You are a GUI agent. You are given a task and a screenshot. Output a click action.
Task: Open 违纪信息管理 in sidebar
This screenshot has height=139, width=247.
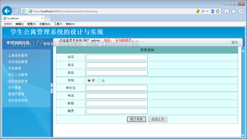[x=18, y=81]
